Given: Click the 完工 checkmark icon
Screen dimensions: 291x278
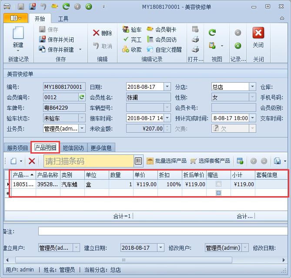Looking at the screenshot, I should tap(125, 40).
